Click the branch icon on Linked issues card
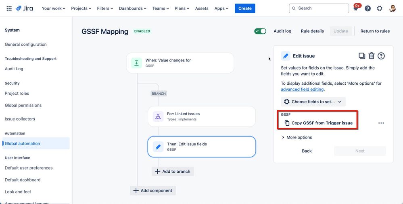Screen dimensions: 403x204 coord(158,116)
